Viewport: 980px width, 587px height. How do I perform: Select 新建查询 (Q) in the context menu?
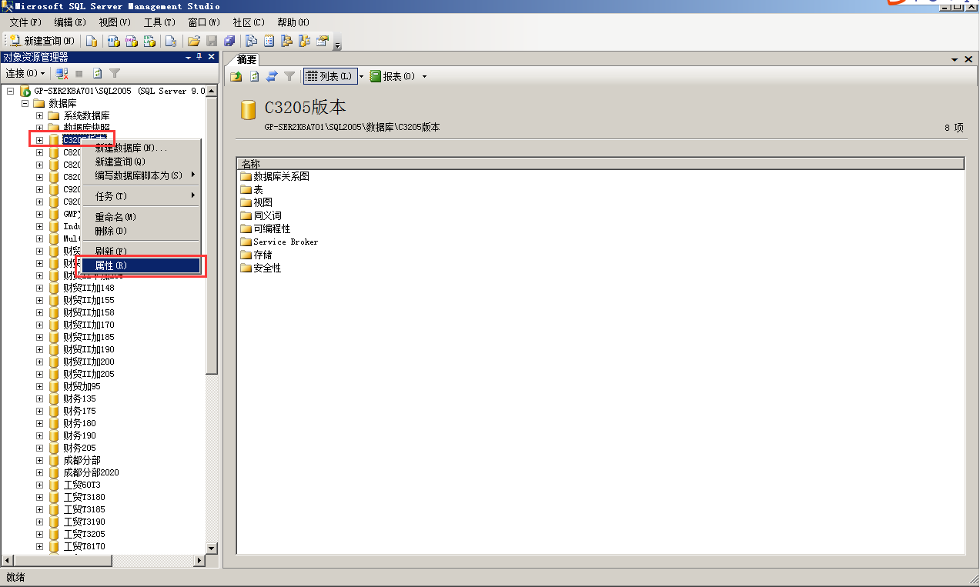(142, 162)
